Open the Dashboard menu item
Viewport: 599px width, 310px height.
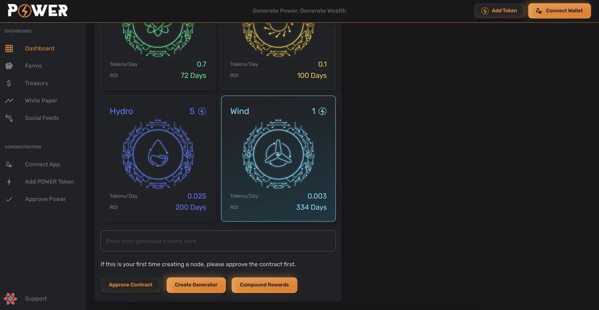(x=39, y=47)
